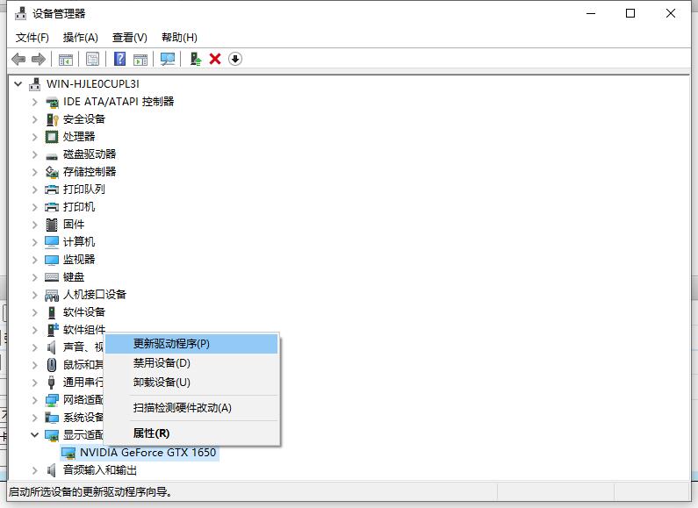The image size is (698, 508).
Task: Click the red X uninstall device icon
Action: pyautogui.click(x=215, y=59)
